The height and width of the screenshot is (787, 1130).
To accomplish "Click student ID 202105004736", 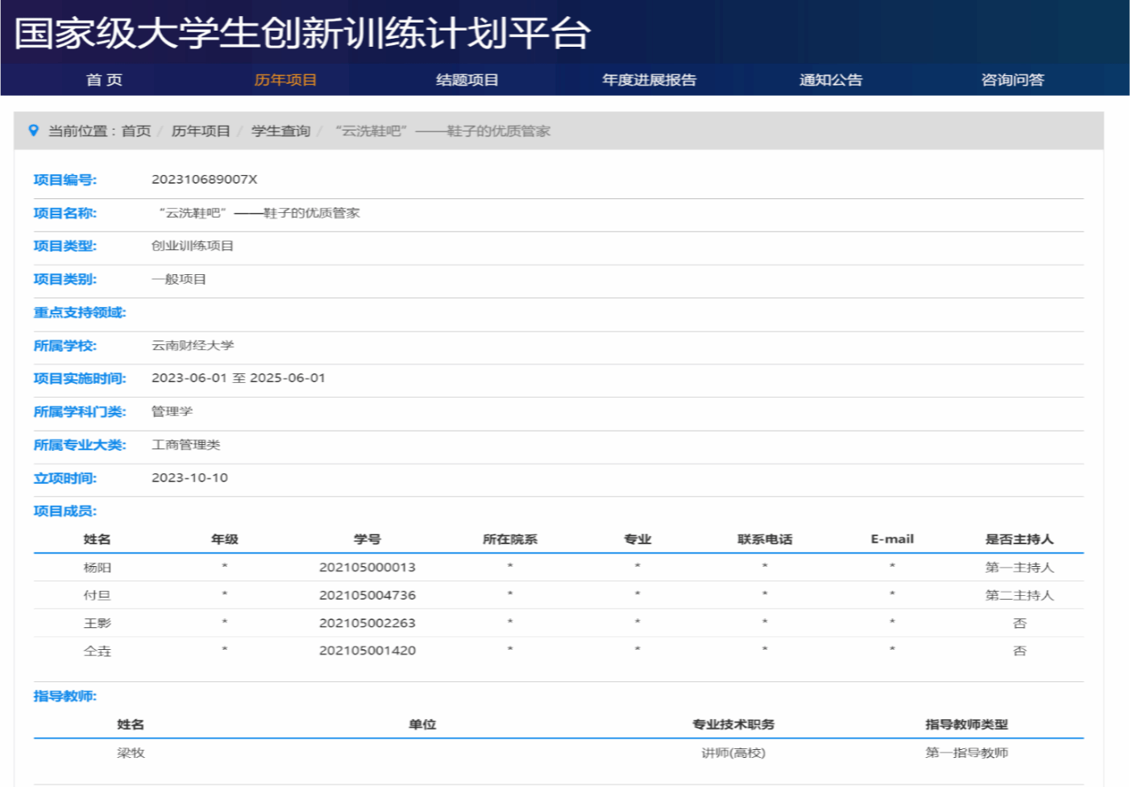I will click(x=368, y=595).
